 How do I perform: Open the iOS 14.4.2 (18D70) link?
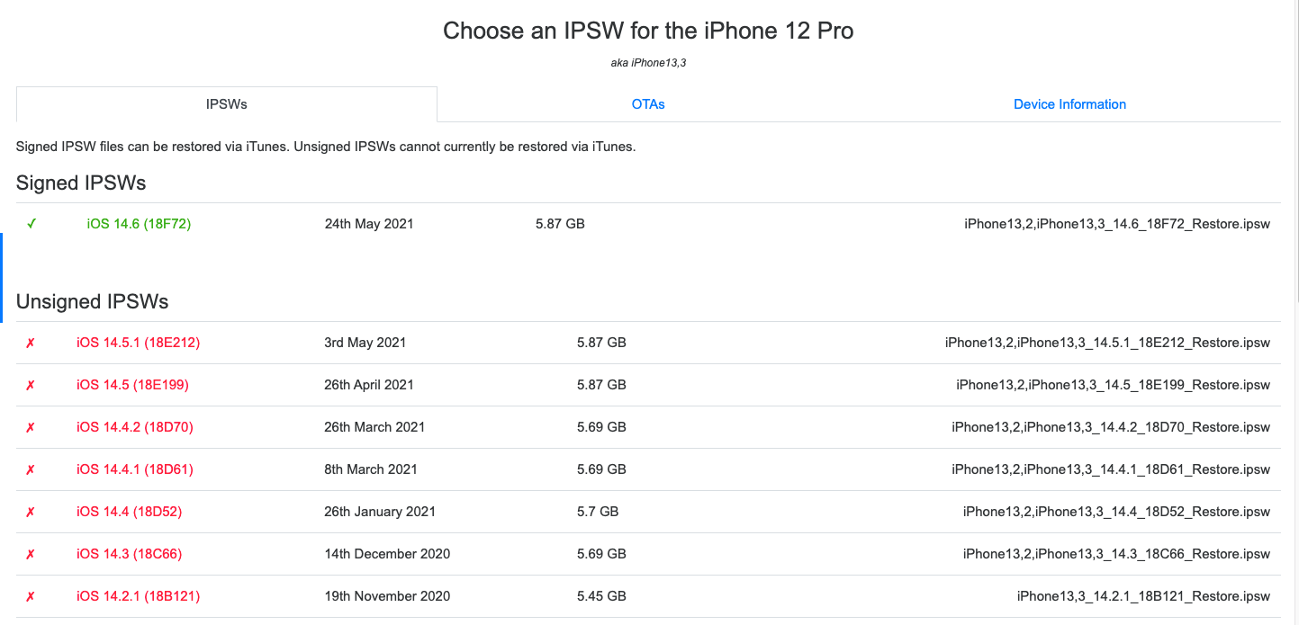pos(134,427)
